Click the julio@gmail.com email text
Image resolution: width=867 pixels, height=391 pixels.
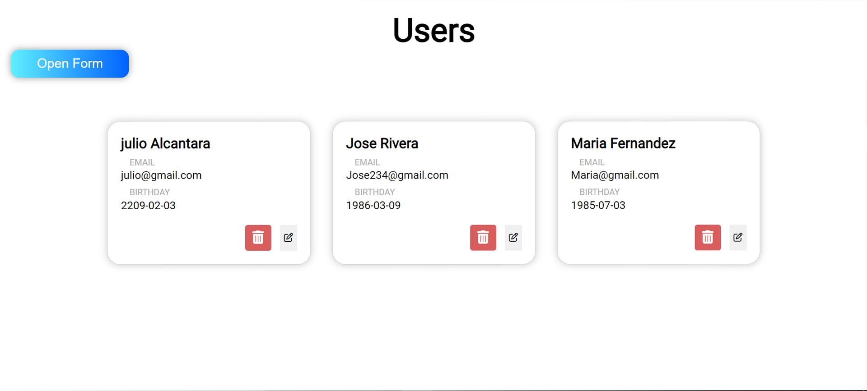click(x=161, y=175)
